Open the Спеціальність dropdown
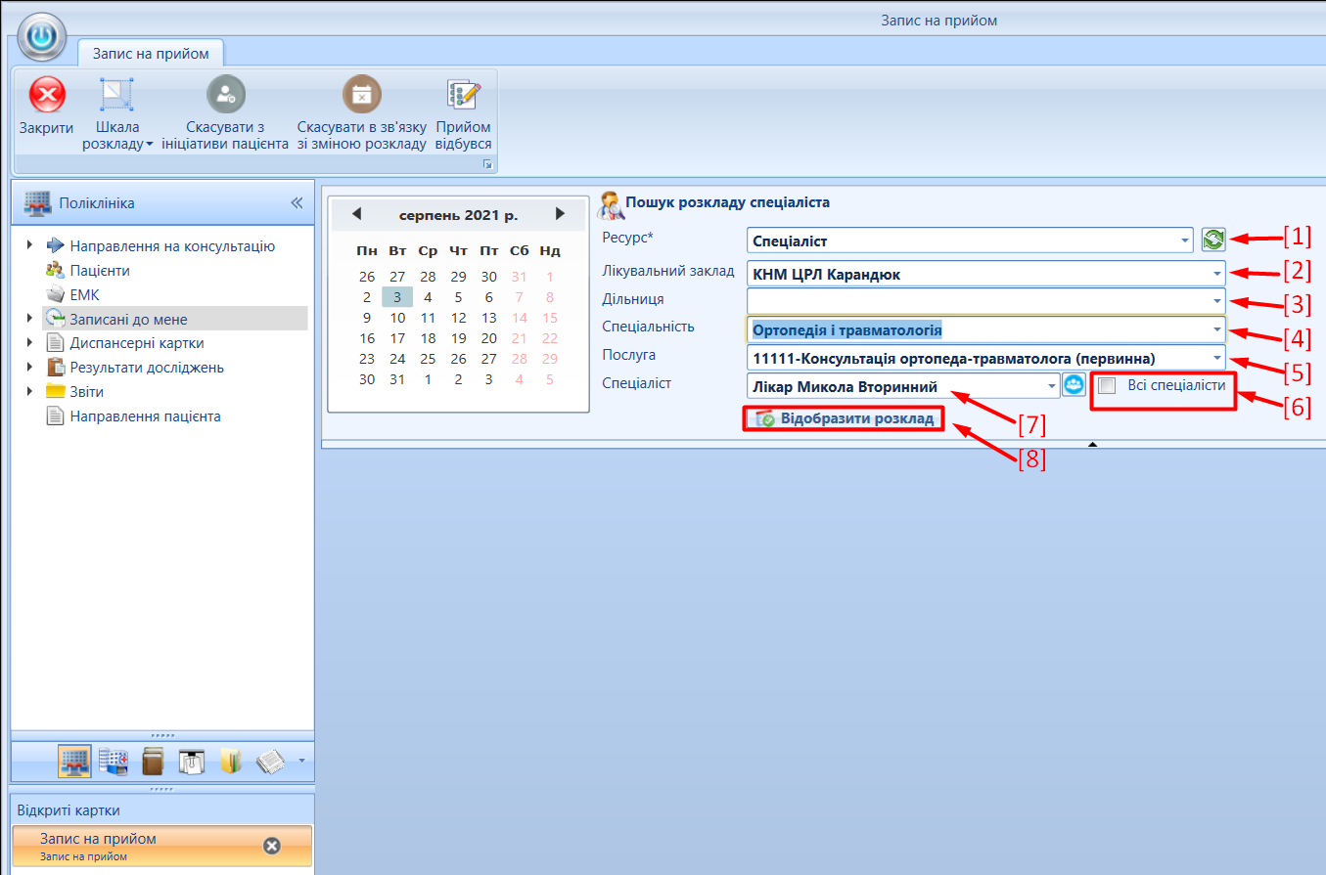 1216,329
